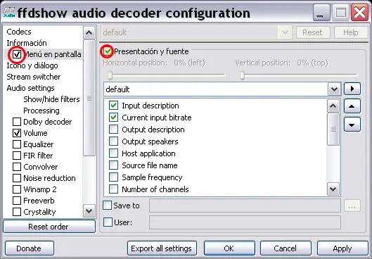
Task: Enable the User: checkbox
Action: (x=108, y=222)
